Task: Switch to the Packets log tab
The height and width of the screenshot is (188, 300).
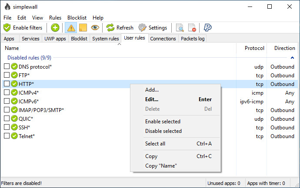Action: pos(192,39)
